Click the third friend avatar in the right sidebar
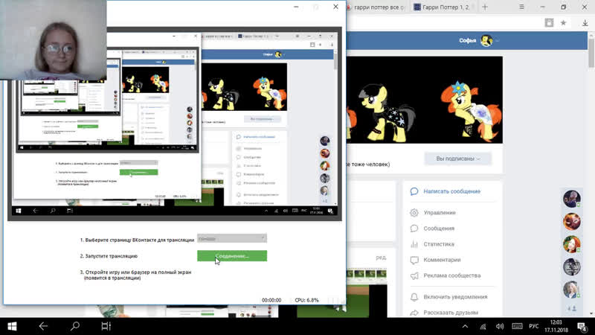The width and height of the screenshot is (595, 335). pyautogui.click(x=571, y=244)
